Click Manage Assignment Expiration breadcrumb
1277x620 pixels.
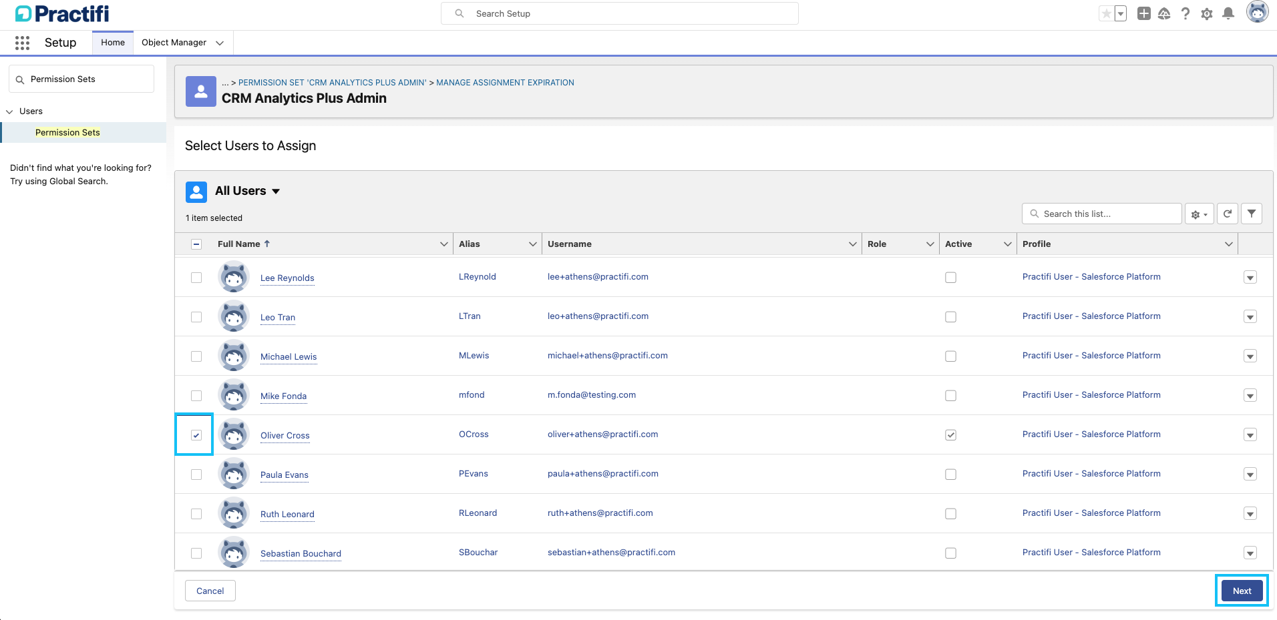[x=505, y=83]
